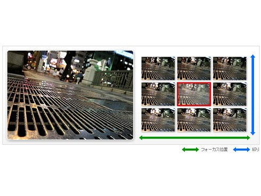
Task: Select the bottom-left thumbnail in the grid
Action: point(158,120)
